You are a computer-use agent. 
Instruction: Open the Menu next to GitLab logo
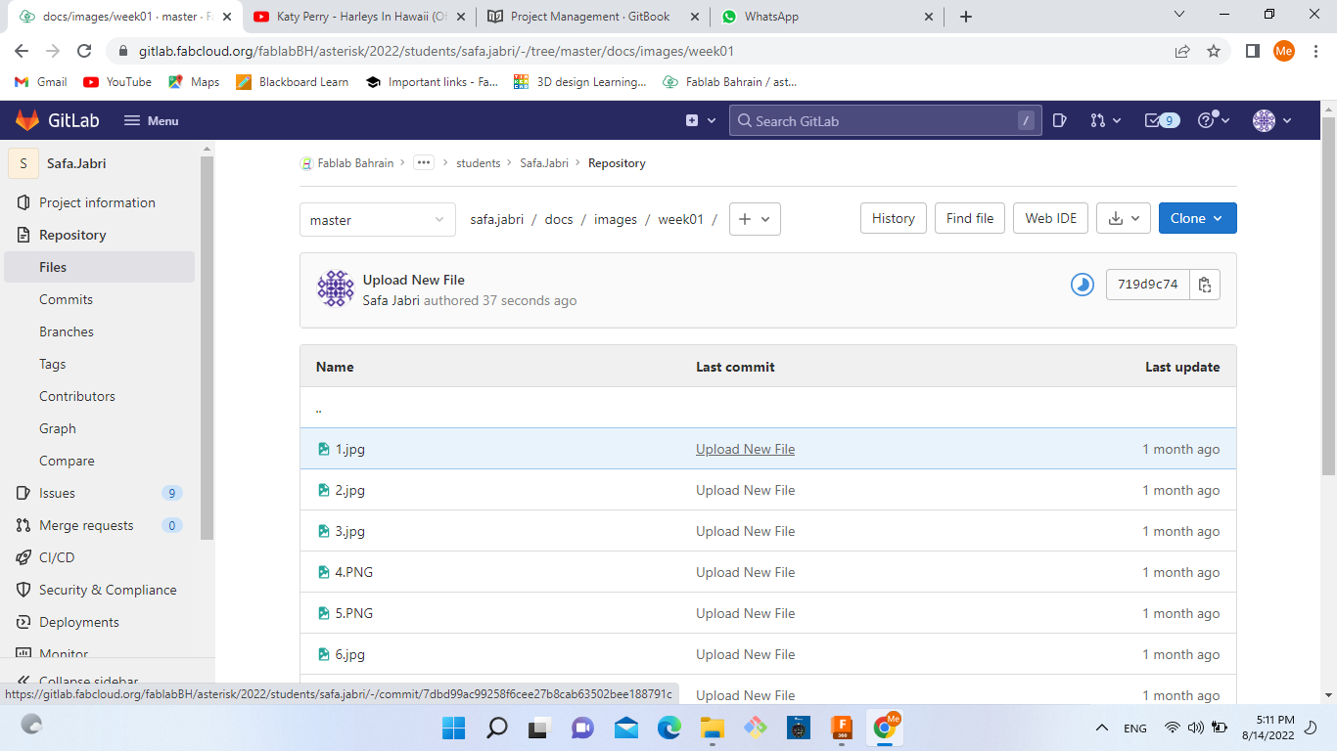click(x=151, y=120)
